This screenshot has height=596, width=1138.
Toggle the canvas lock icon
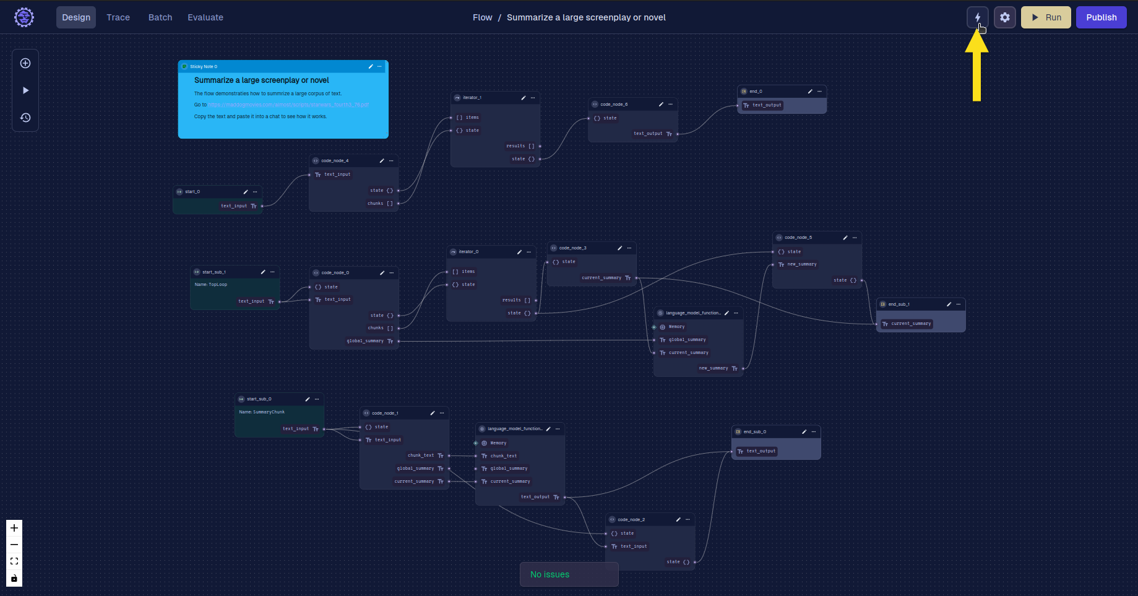pos(14,578)
